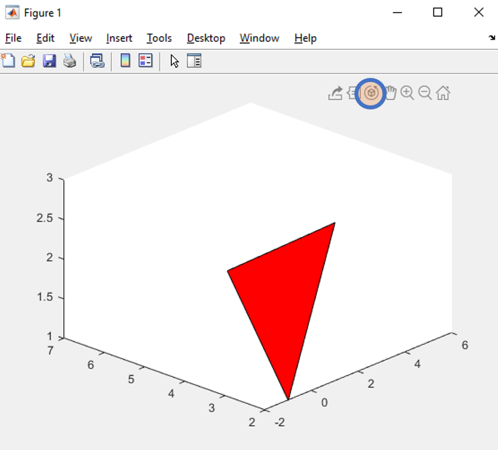
Task: Open the Help menu
Action: 305,38
